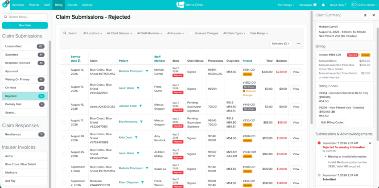Open the All Staff Members dropdown

pos(150,33)
